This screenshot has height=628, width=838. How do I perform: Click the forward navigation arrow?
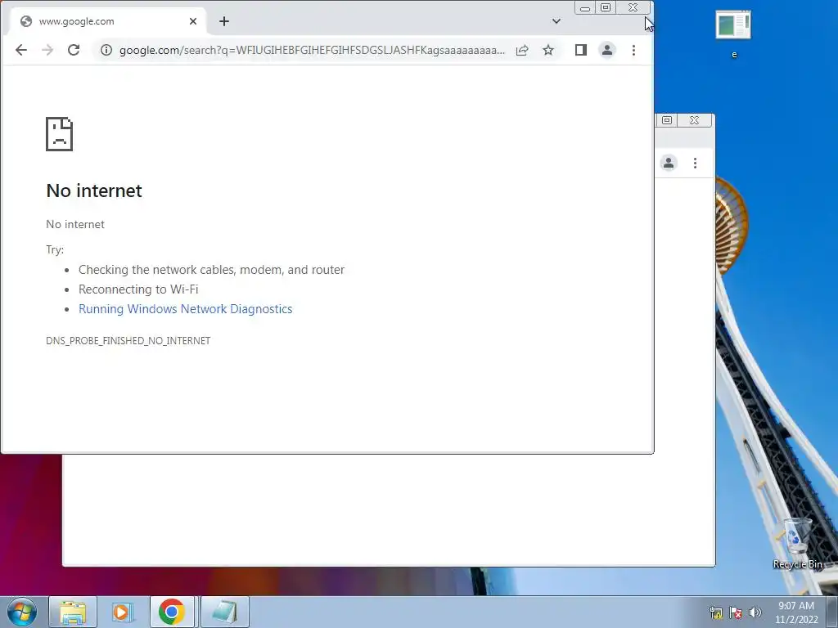47,50
